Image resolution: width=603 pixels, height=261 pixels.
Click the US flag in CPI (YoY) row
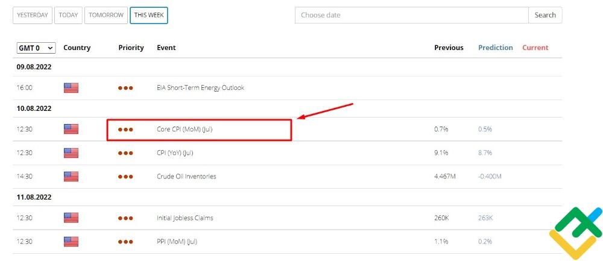71,153
